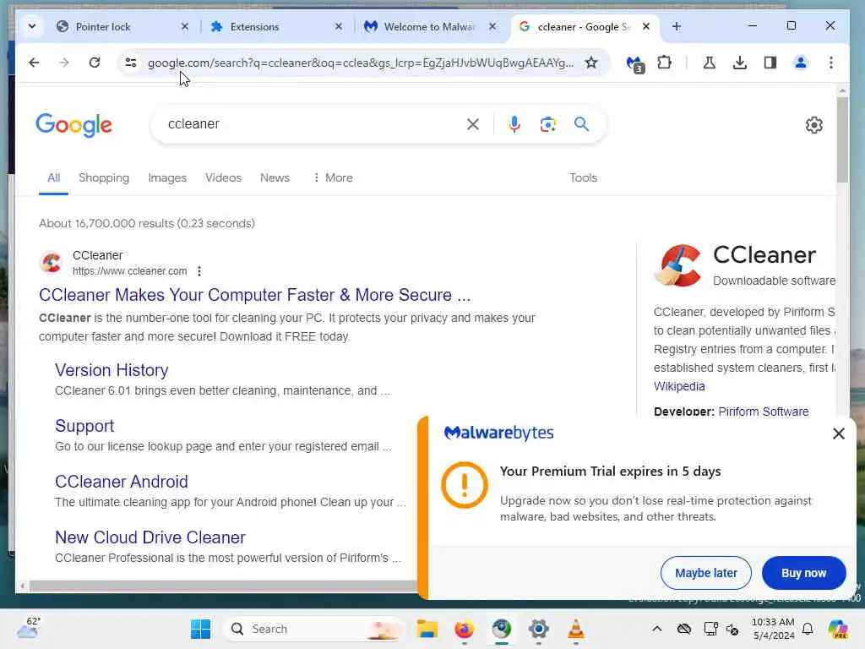This screenshot has height=649, width=865.
Task: Click the taskbar Search box
Action: point(314,629)
